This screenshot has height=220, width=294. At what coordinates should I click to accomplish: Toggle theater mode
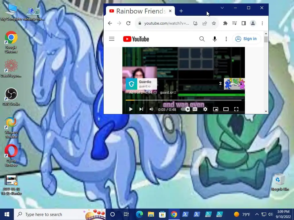[x=226, y=109]
